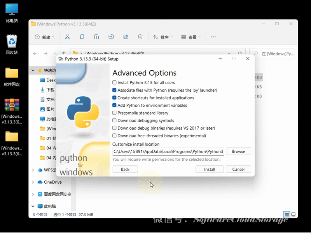Enable Install Python 3.13 for all users

114,83
